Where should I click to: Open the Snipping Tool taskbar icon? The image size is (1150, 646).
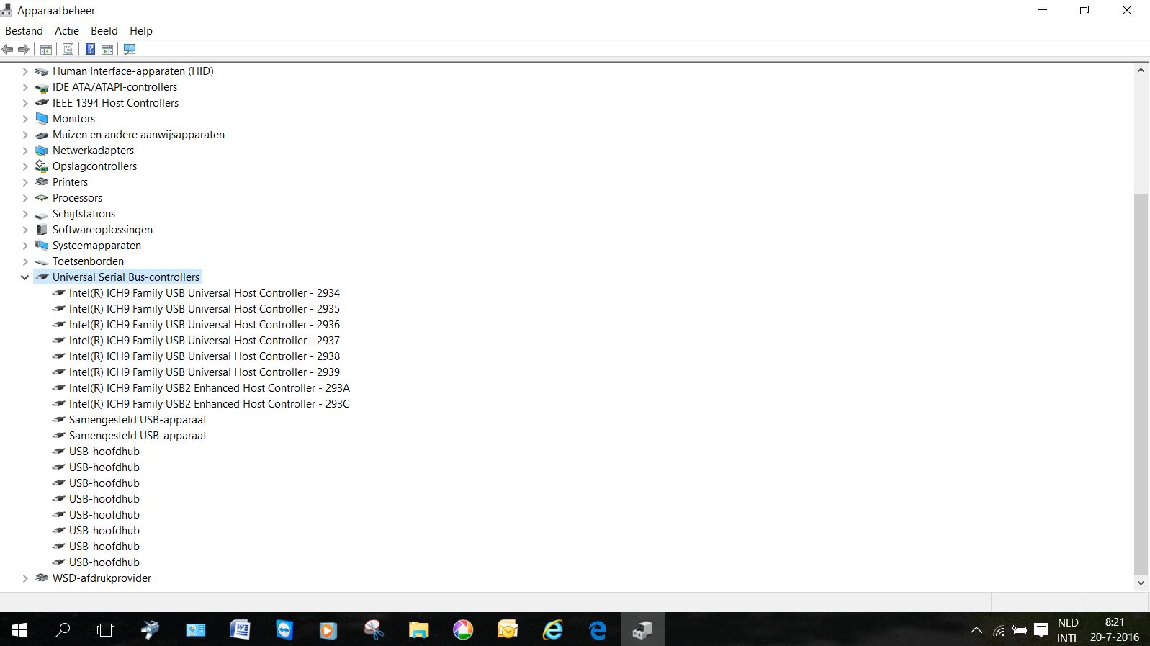tap(374, 630)
